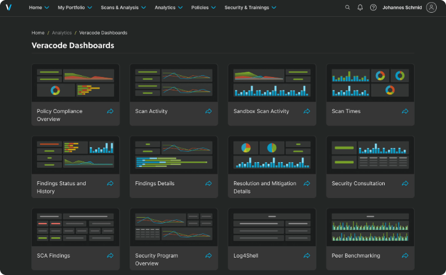
Task: Open search with the magnifier icon
Action: point(348,8)
